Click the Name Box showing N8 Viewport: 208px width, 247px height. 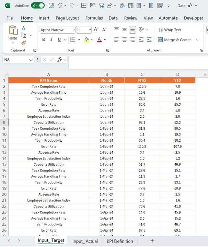18,60
